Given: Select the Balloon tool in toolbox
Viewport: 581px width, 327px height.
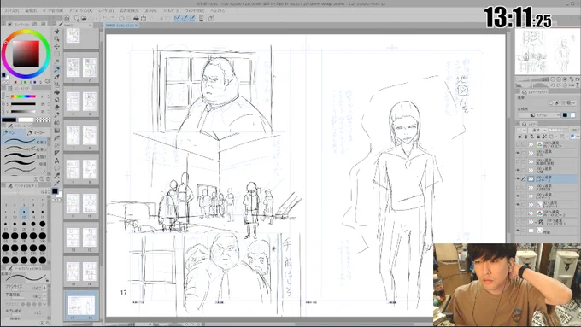Looking at the screenshot, I should point(56,168).
